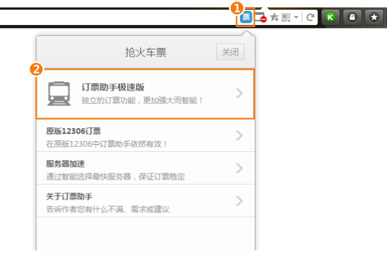The width and height of the screenshot is (387, 260).
Task: Open the dropdown arrow next to QR code
Action: coord(295,18)
